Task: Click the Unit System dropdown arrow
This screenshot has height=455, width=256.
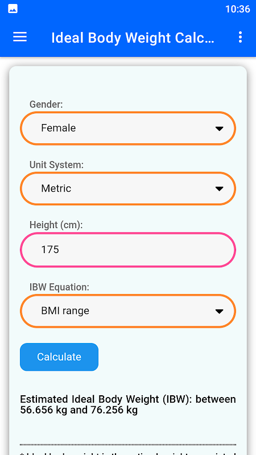Action: coord(219,189)
